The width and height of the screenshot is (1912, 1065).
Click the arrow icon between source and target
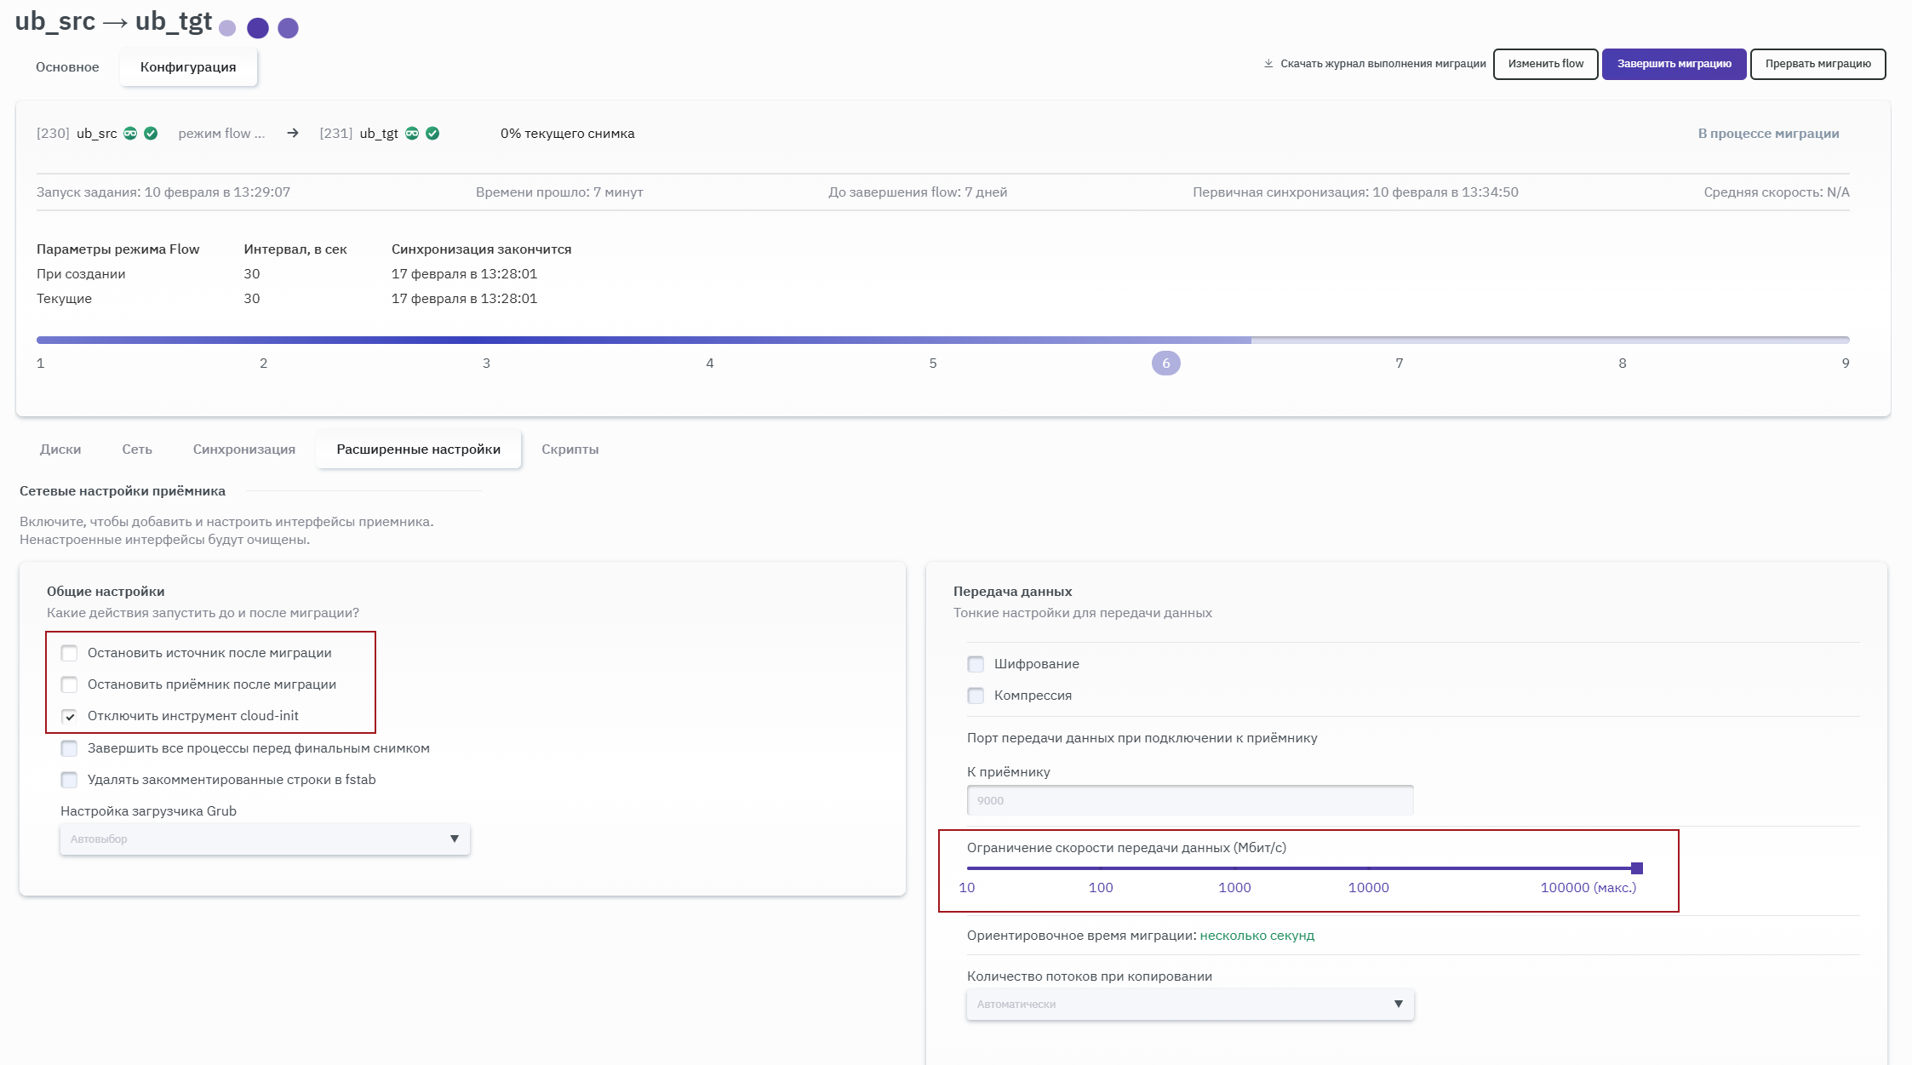coord(293,134)
